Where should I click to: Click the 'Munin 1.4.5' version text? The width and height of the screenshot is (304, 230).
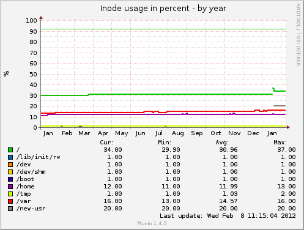[x=152, y=223]
